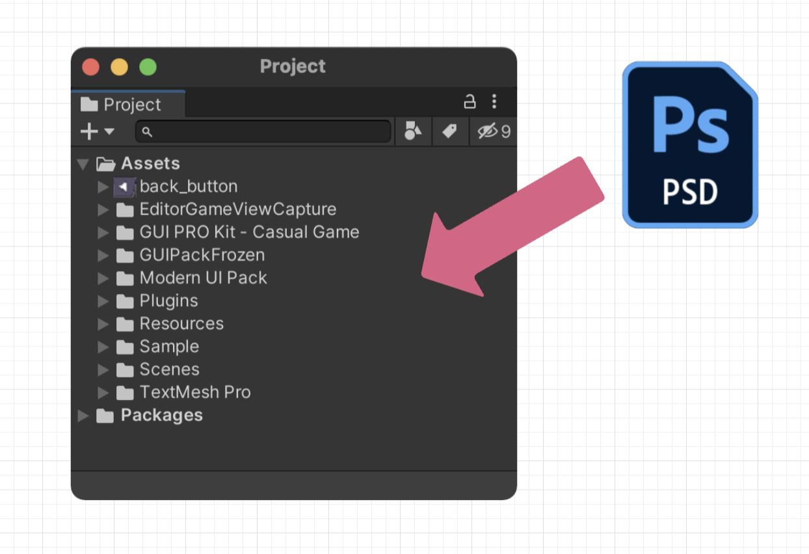This screenshot has width=809, height=554.
Task: Expand the Packages folder arrow
Action: pyautogui.click(x=83, y=415)
